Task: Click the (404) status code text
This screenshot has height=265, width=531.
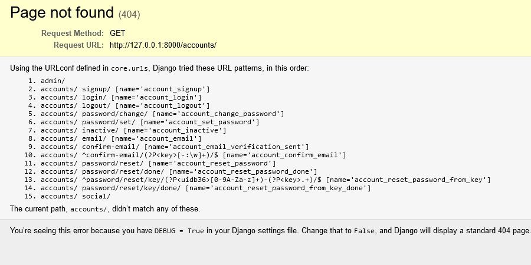Action: (x=129, y=14)
